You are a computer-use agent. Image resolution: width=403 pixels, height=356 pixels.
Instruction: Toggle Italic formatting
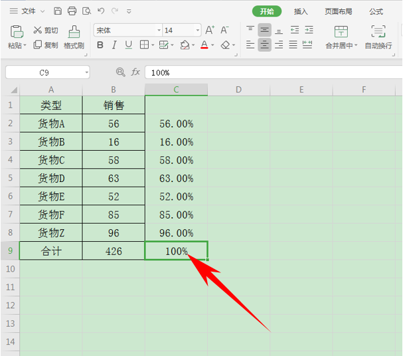(114, 45)
